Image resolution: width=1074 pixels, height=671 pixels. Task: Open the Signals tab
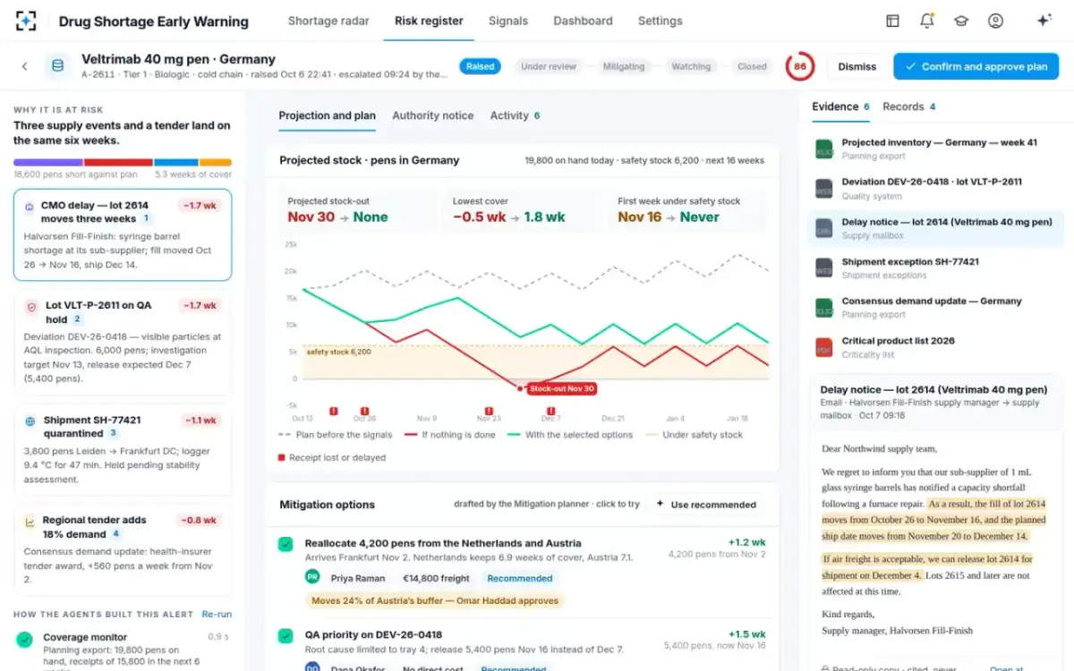pyautogui.click(x=508, y=21)
